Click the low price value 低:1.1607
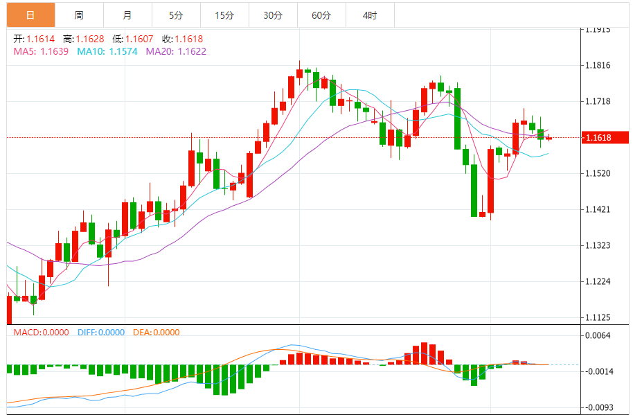This screenshot has height=415, width=633. 133,39
